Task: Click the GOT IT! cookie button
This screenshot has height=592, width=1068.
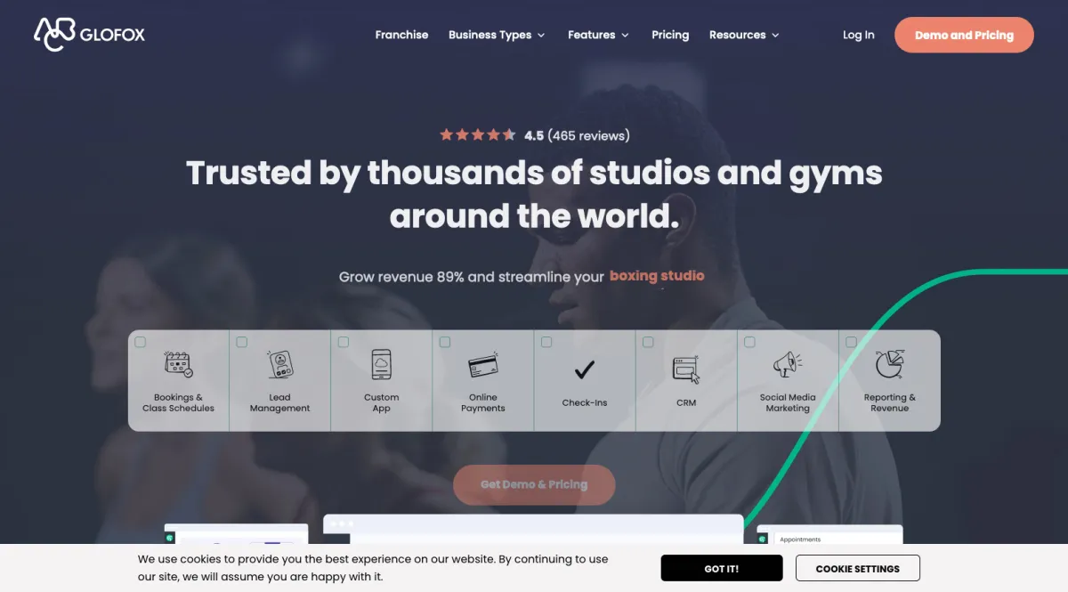Action: [x=722, y=568]
